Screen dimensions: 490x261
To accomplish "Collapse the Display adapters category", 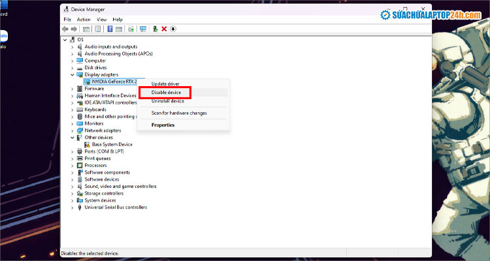I will (73, 74).
